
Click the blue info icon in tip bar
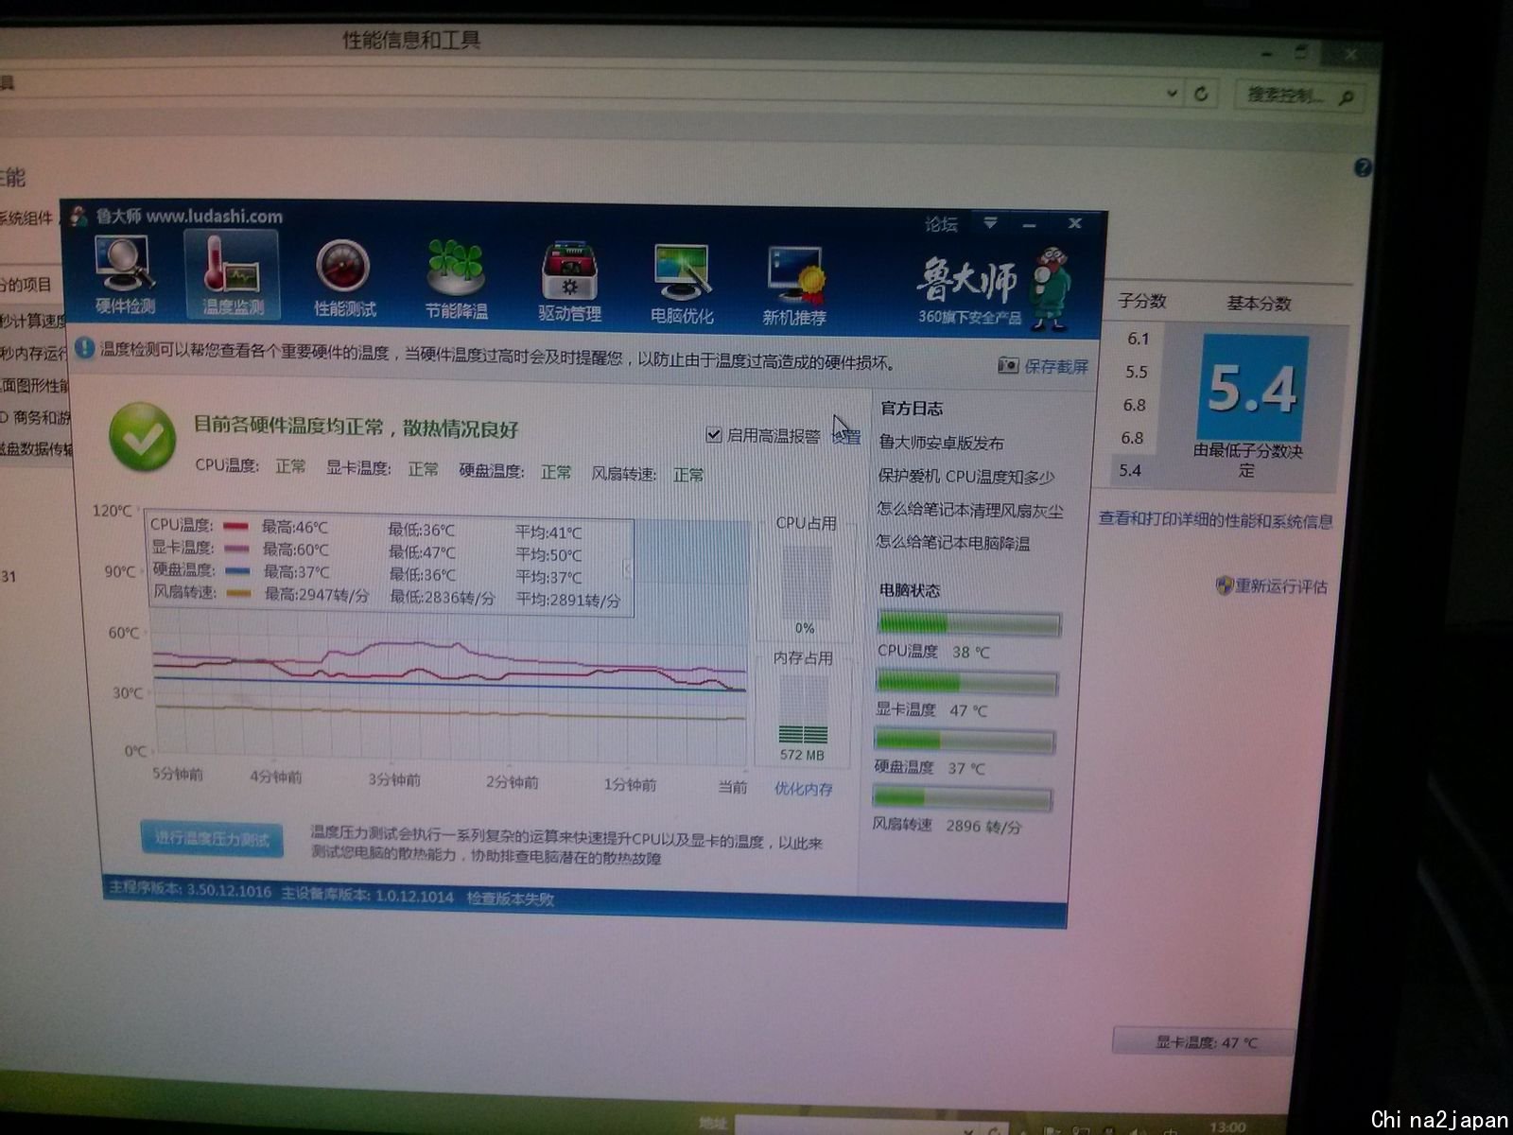tap(84, 349)
